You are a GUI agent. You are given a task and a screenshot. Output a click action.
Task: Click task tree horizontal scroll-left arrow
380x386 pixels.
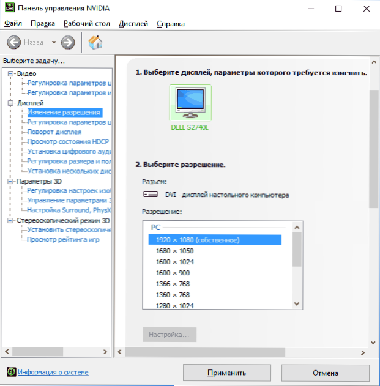pyautogui.click(x=7, y=352)
